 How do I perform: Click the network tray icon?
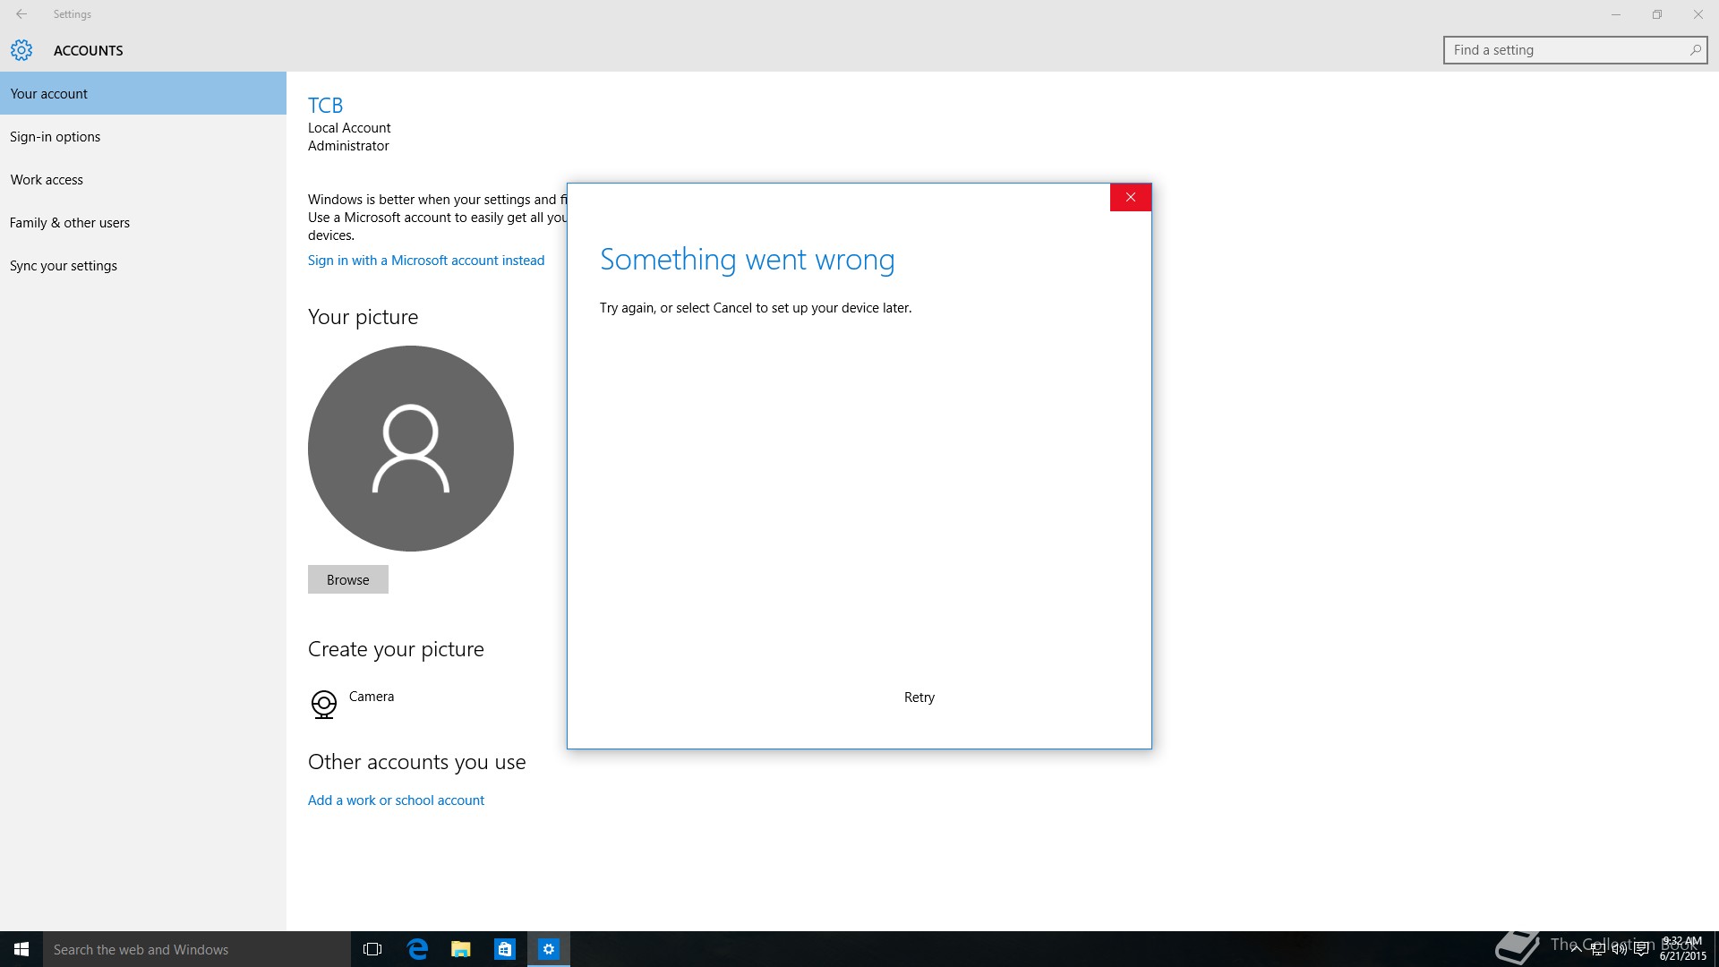[x=1597, y=949]
